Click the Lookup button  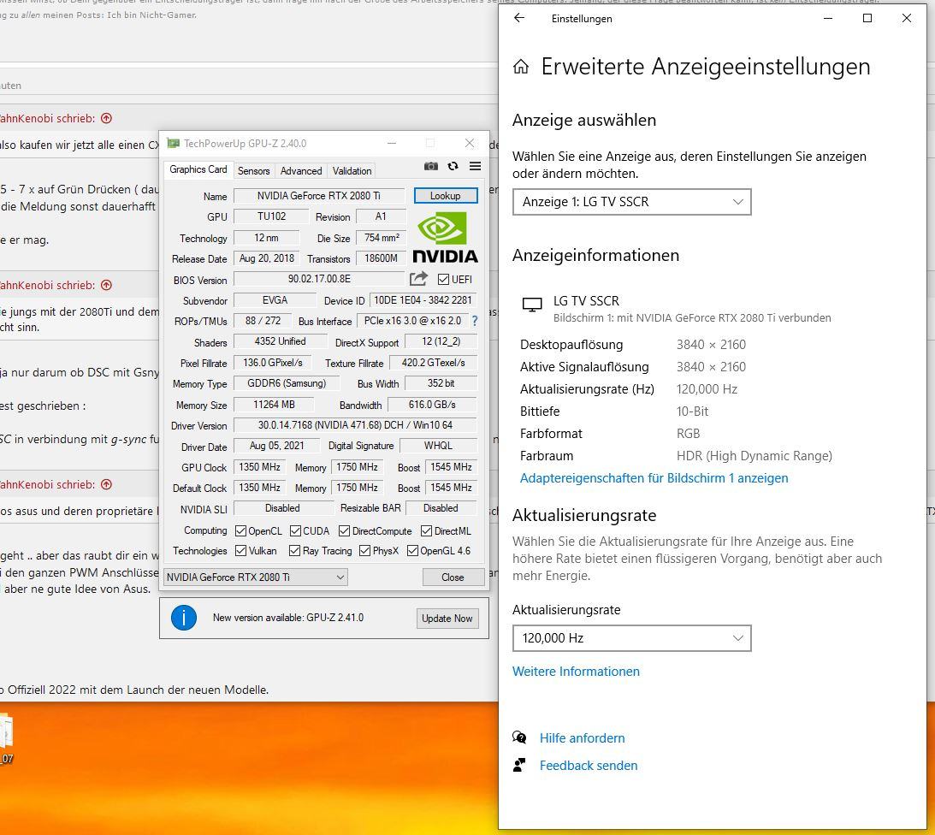click(x=446, y=196)
